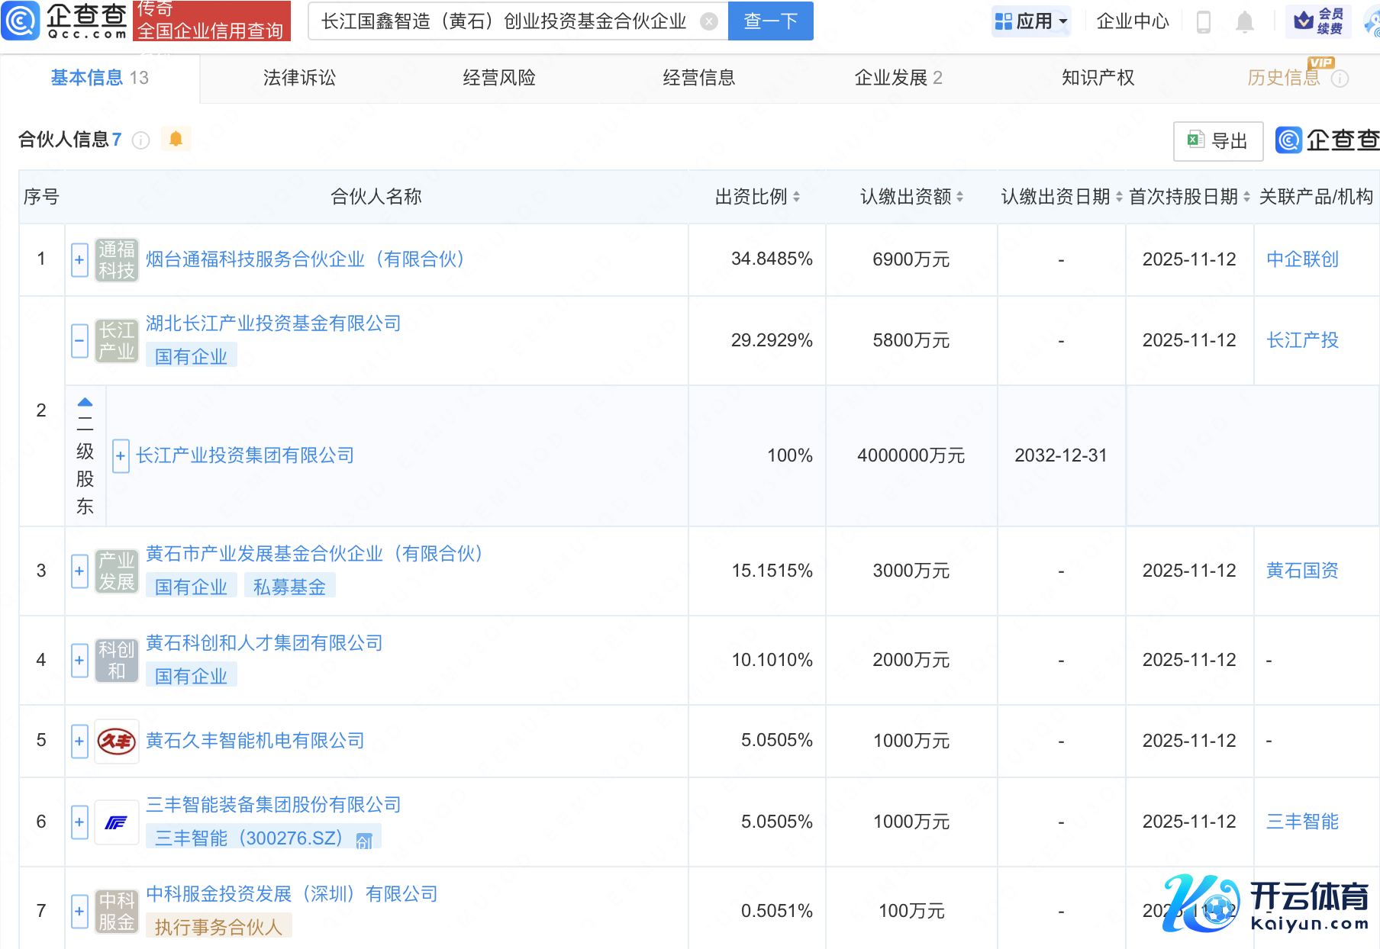Click the orange monitoring bell beside 合伙人信息
The image size is (1380, 949).
point(176,139)
